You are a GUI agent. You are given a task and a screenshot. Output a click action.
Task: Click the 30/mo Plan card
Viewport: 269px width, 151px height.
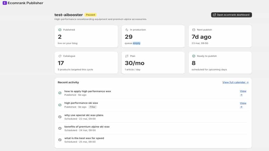(x=153, y=63)
